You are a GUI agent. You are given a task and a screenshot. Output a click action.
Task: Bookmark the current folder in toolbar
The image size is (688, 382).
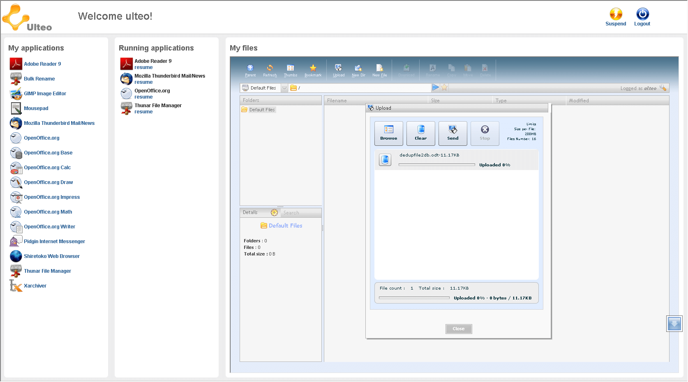313,70
